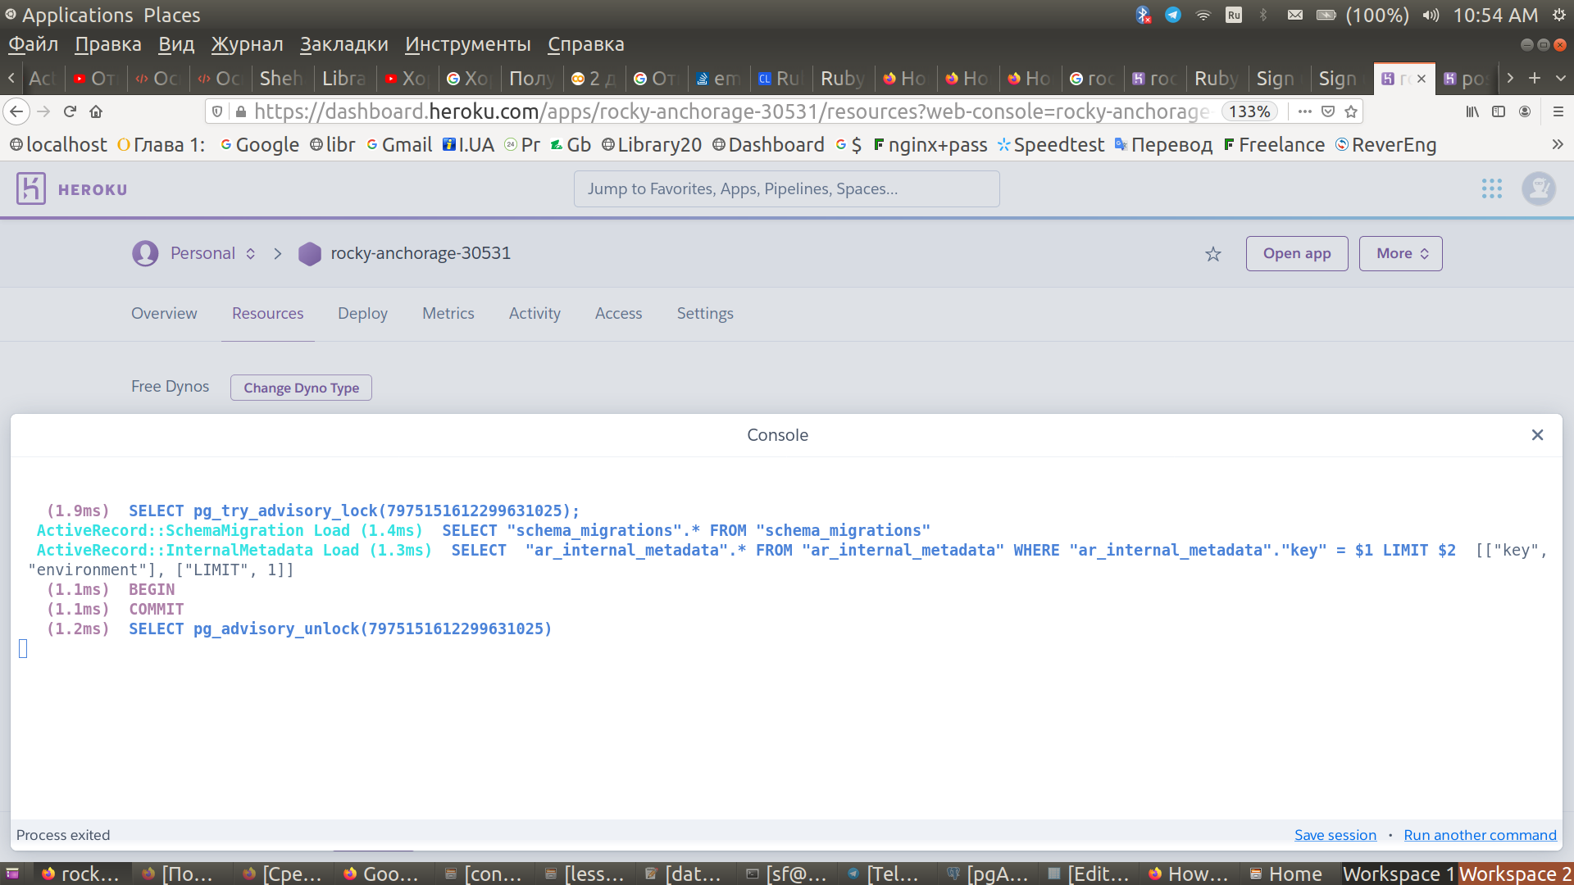1574x885 pixels.
Task: Open the Gmail bookmark
Action: click(399, 145)
